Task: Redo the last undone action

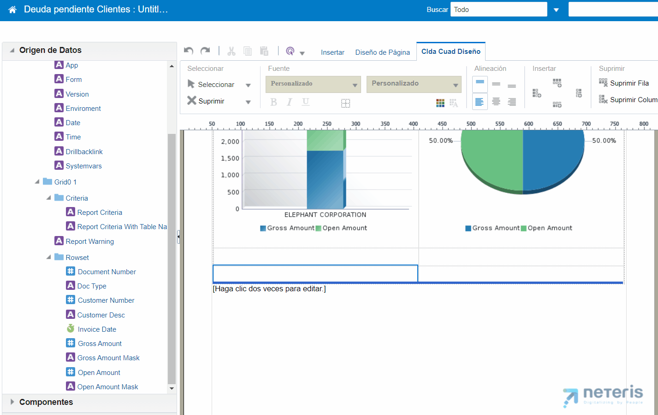Action: click(205, 51)
